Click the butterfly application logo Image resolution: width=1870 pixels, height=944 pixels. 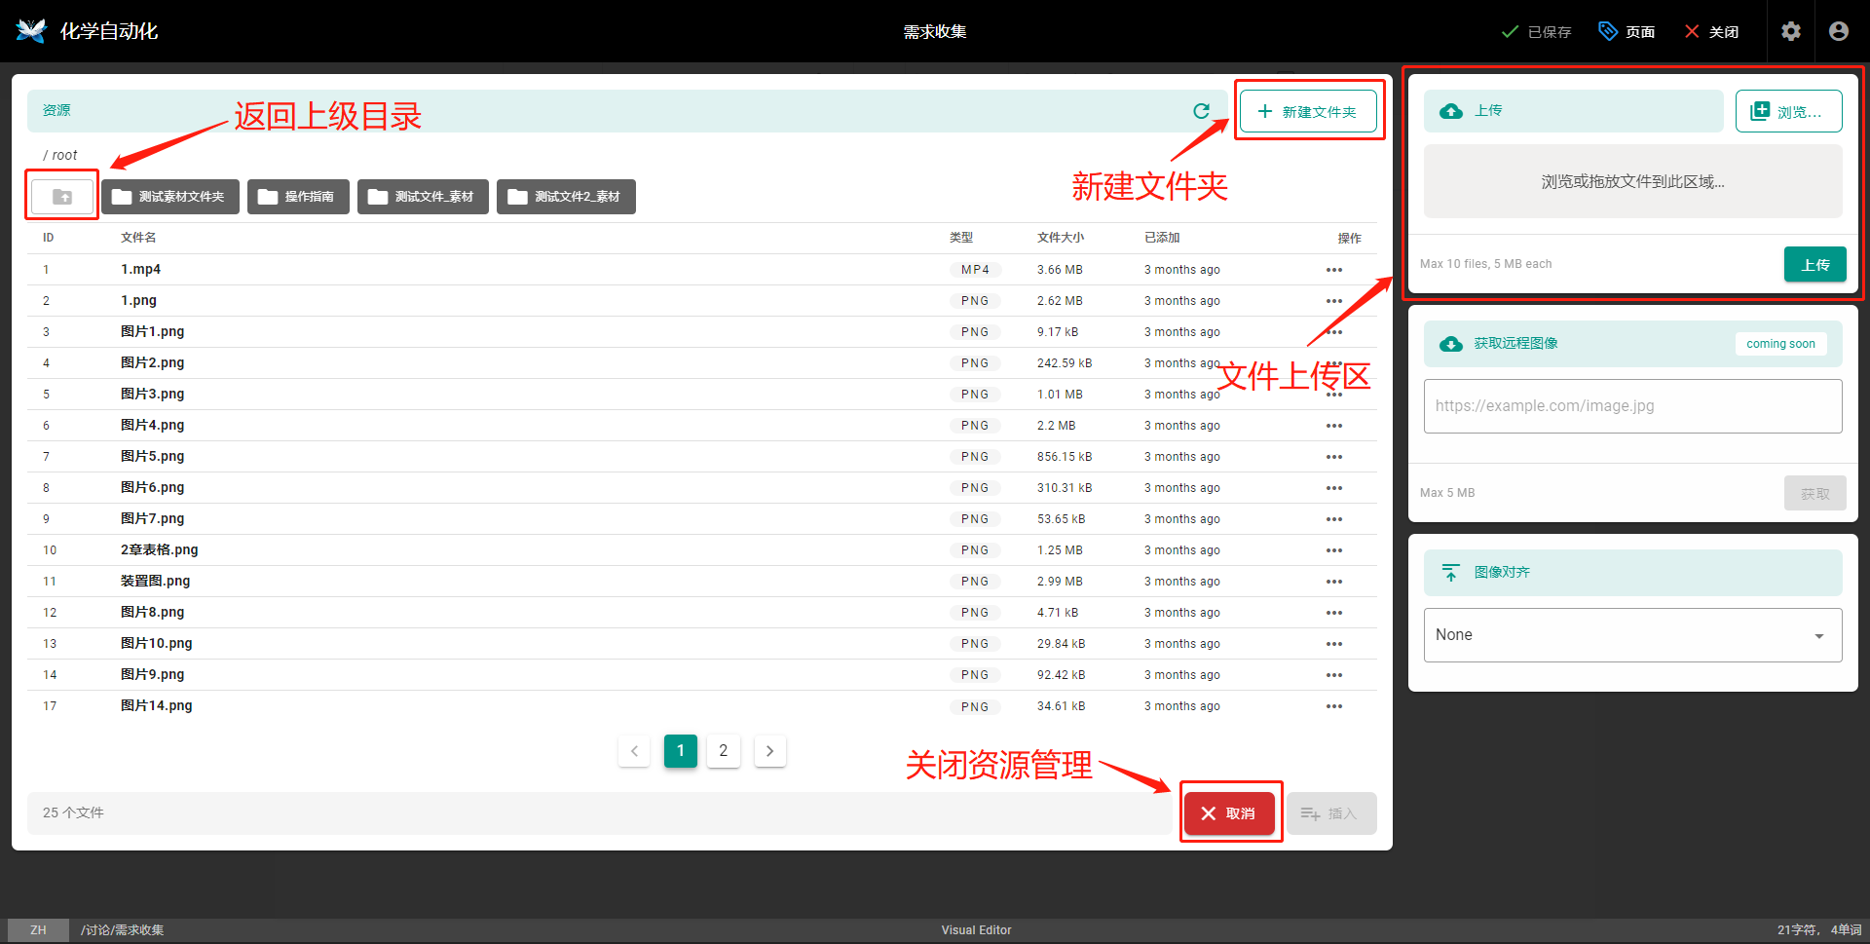tap(30, 30)
